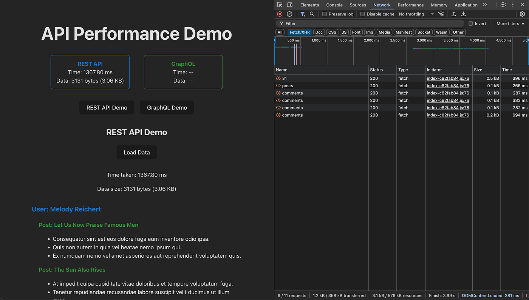
Task: Enable the Preserve log checkbox
Action: 325,14
